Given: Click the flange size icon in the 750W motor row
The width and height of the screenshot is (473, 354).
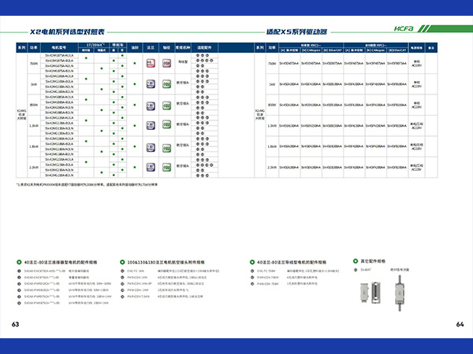Looking at the screenshot, I should click(150, 61).
